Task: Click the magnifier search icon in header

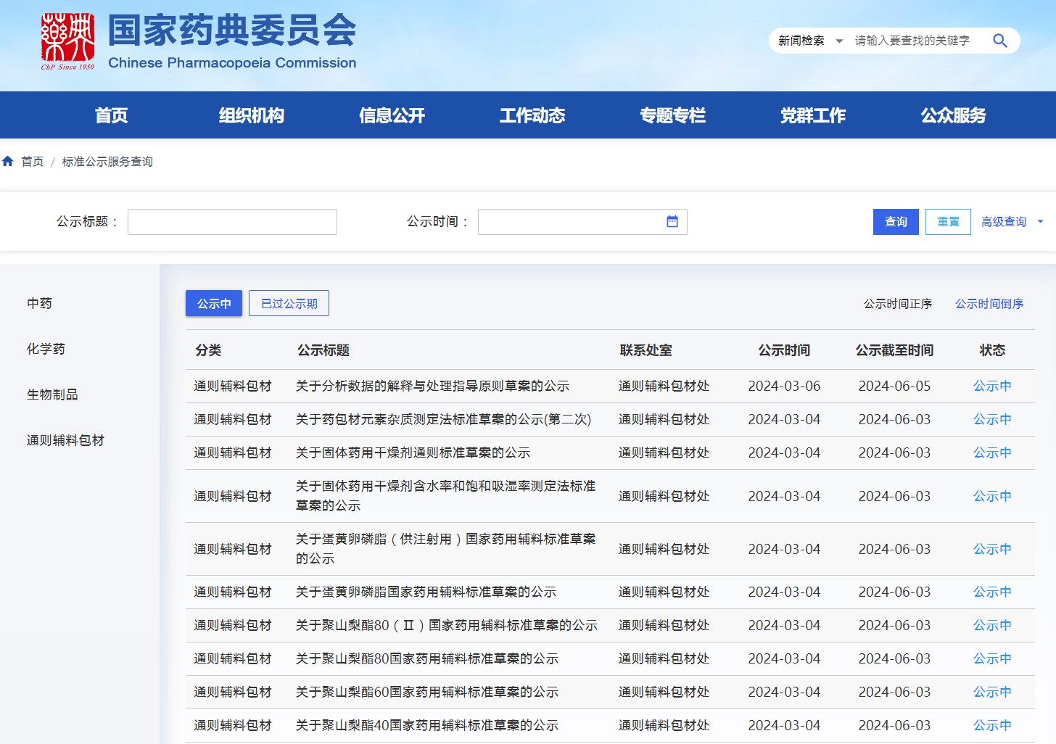Action: [999, 41]
